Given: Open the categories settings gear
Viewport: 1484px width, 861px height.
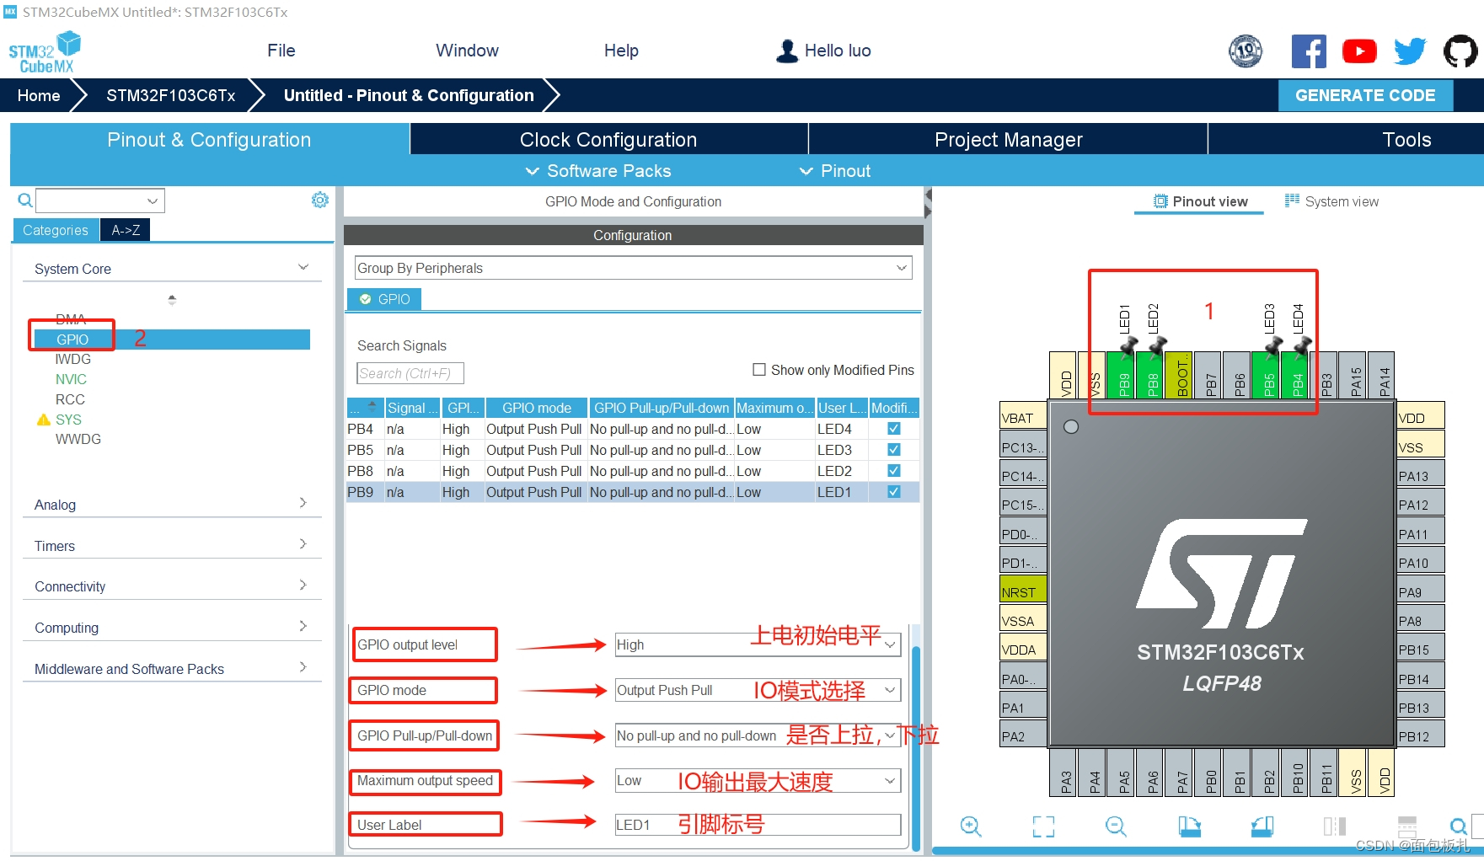Looking at the screenshot, I should tap(320, 200).
